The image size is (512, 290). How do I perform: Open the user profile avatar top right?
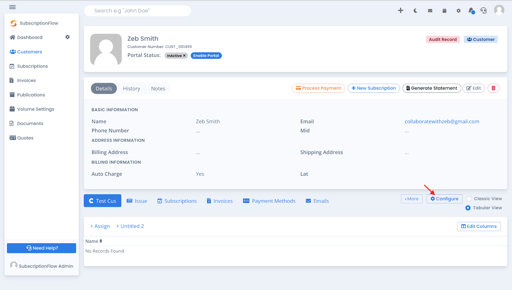[499, 10]
